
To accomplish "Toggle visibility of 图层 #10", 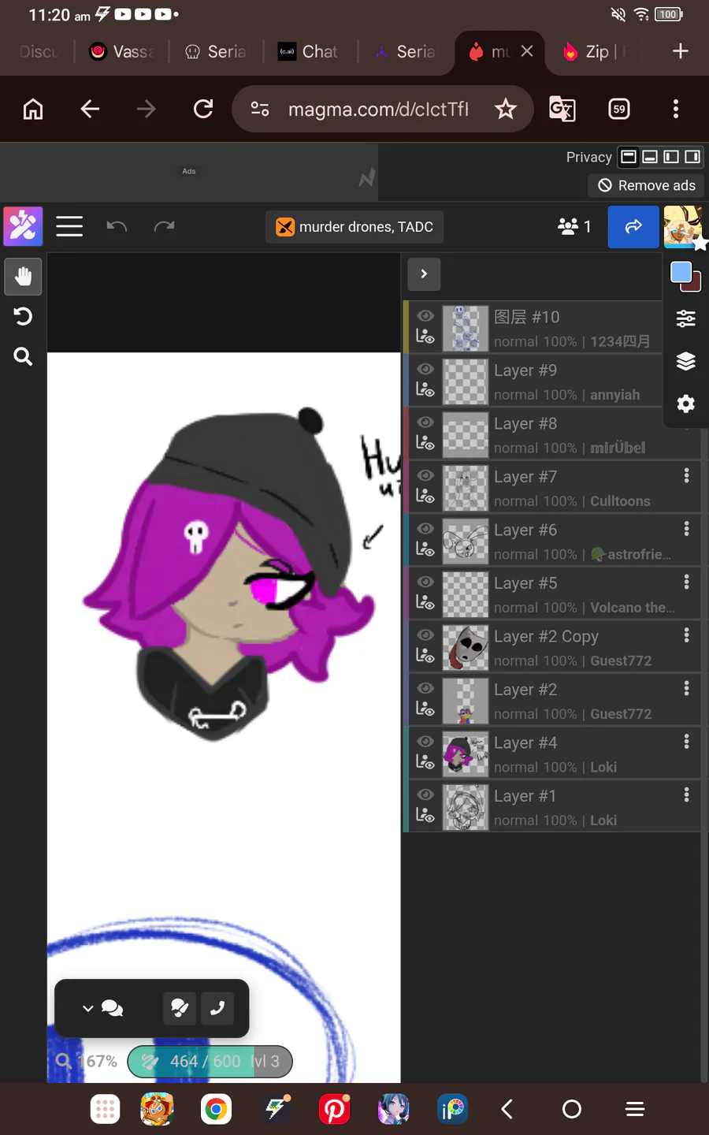I will click(x=425, y=315).
